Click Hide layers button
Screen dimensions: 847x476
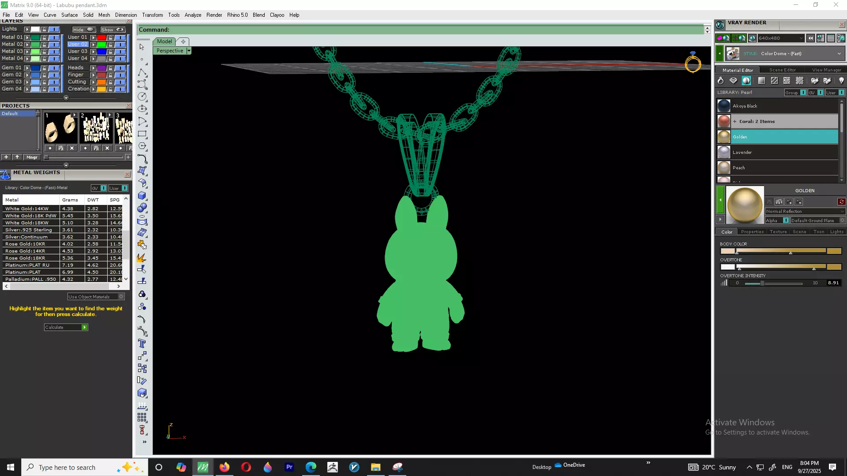click(84, 30)
